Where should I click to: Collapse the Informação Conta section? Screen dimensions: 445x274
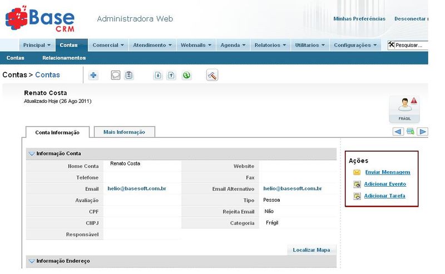click(x=32, y=154)
